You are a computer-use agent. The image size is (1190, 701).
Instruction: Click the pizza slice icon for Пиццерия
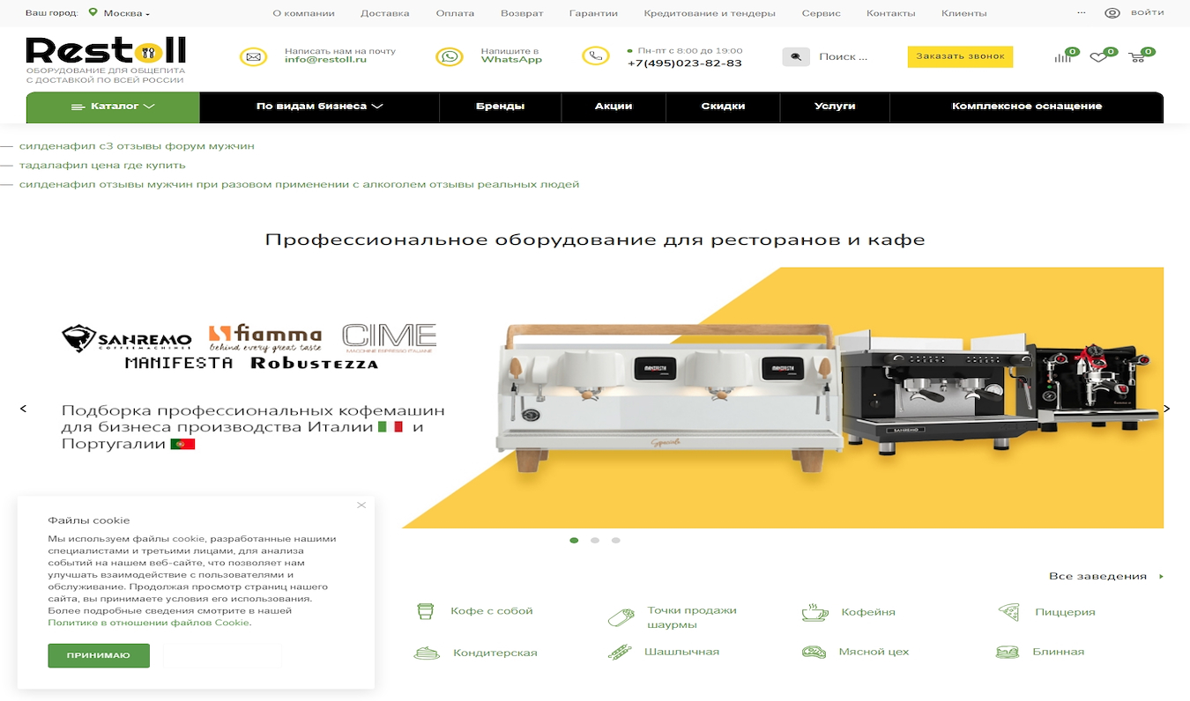[1008, 612]
